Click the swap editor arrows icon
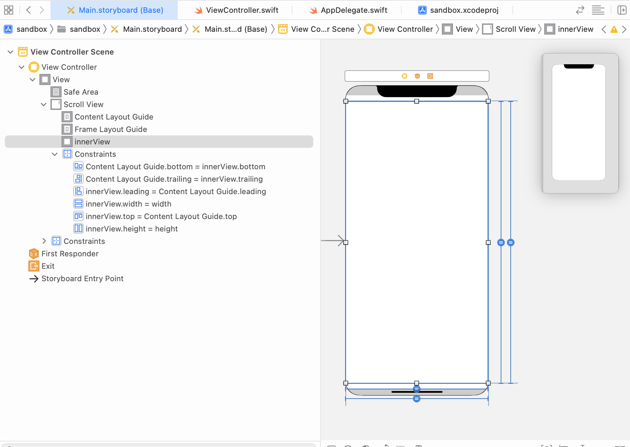This screenshot has height=447, width=630. pyautogui.click(x=580, y=10)
